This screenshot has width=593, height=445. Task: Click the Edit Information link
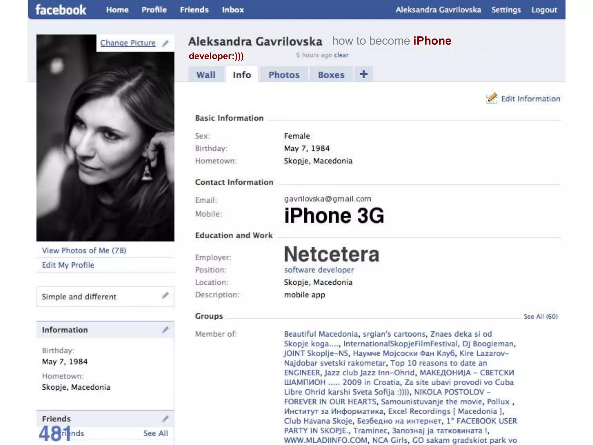point(530,99)
